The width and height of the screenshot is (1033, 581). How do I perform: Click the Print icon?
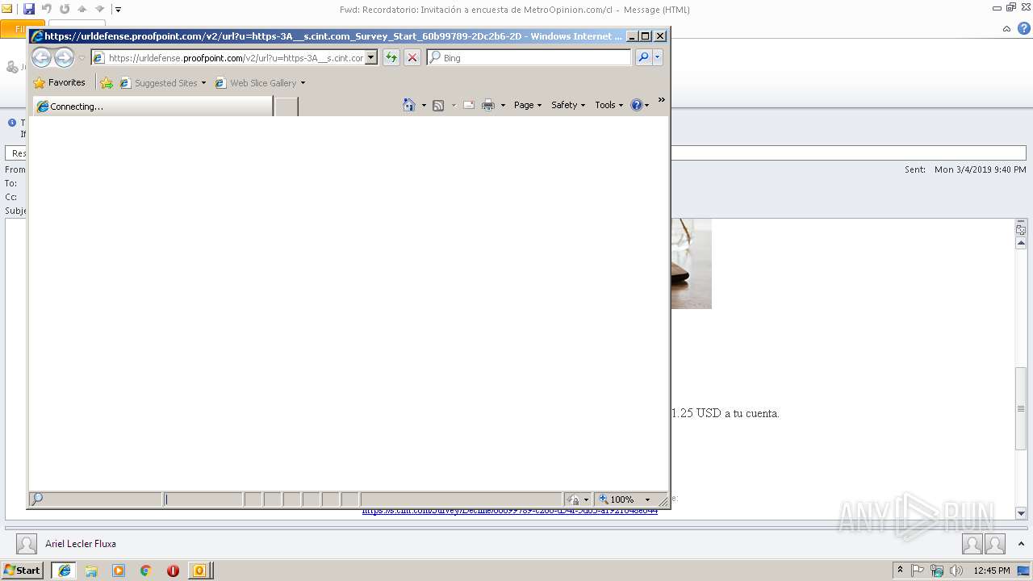(488, 105)
